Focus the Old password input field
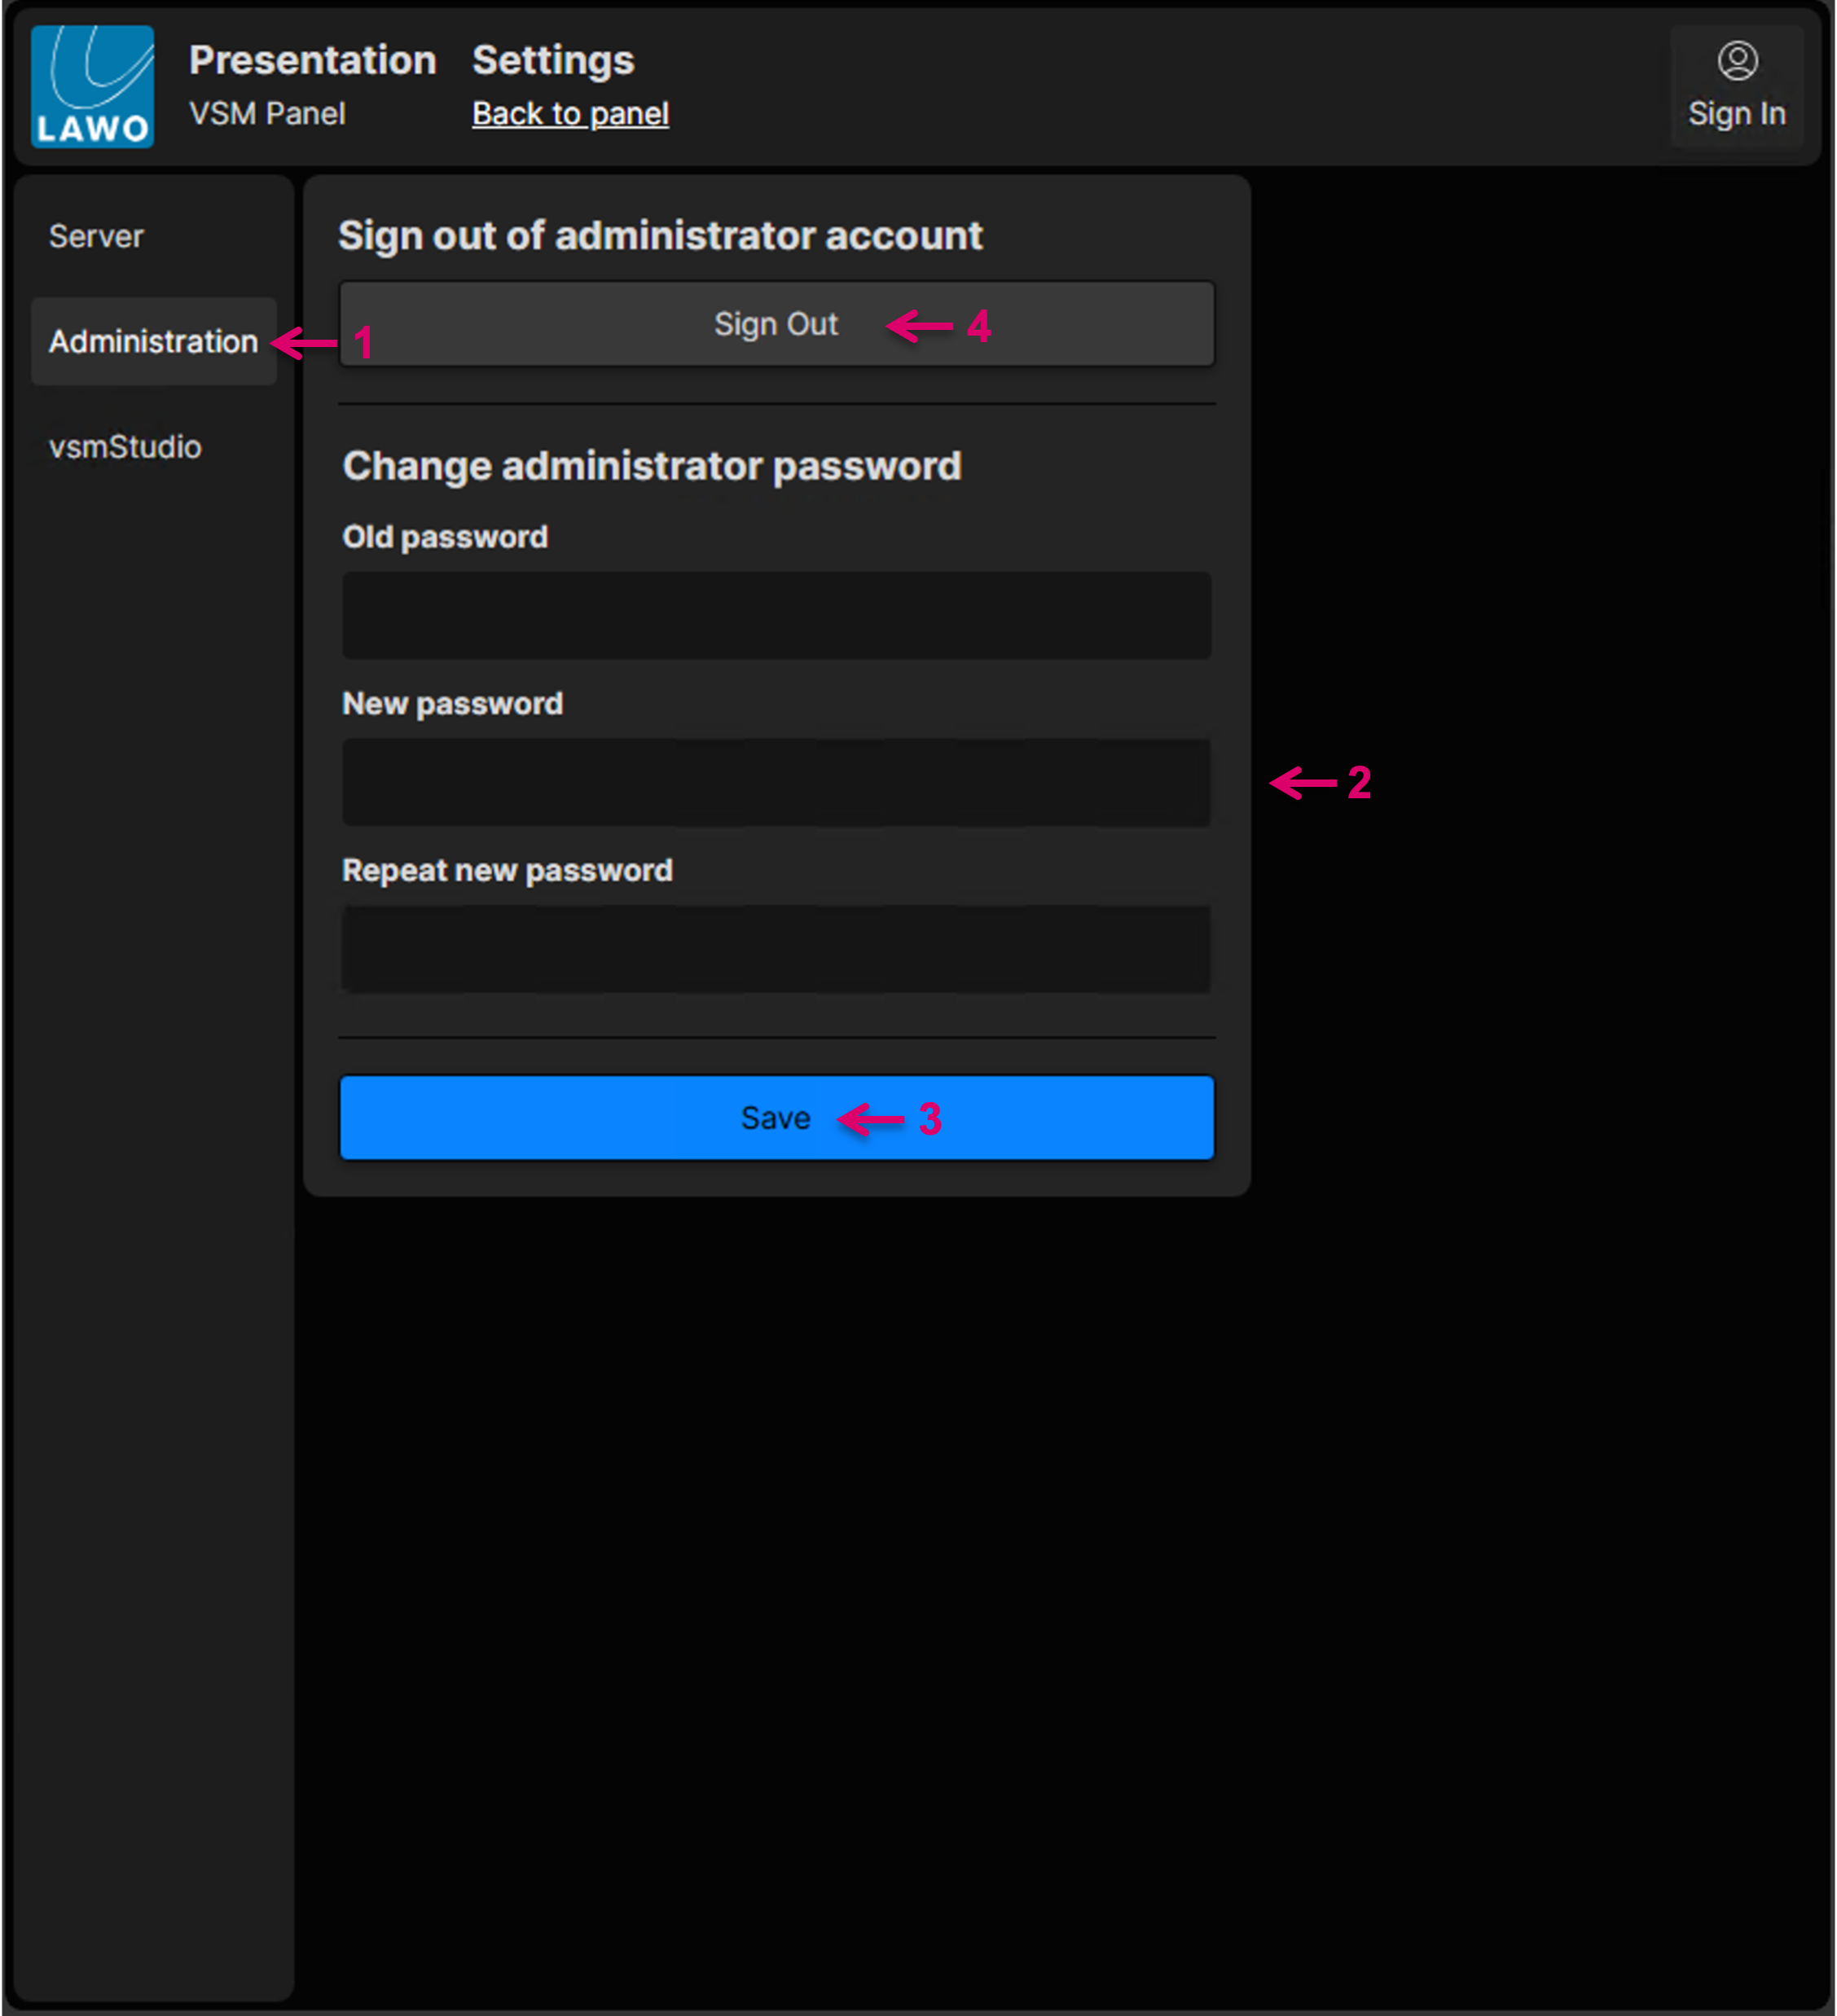The height and width of the screenshot is (2016, 1837). click(776, 615)
